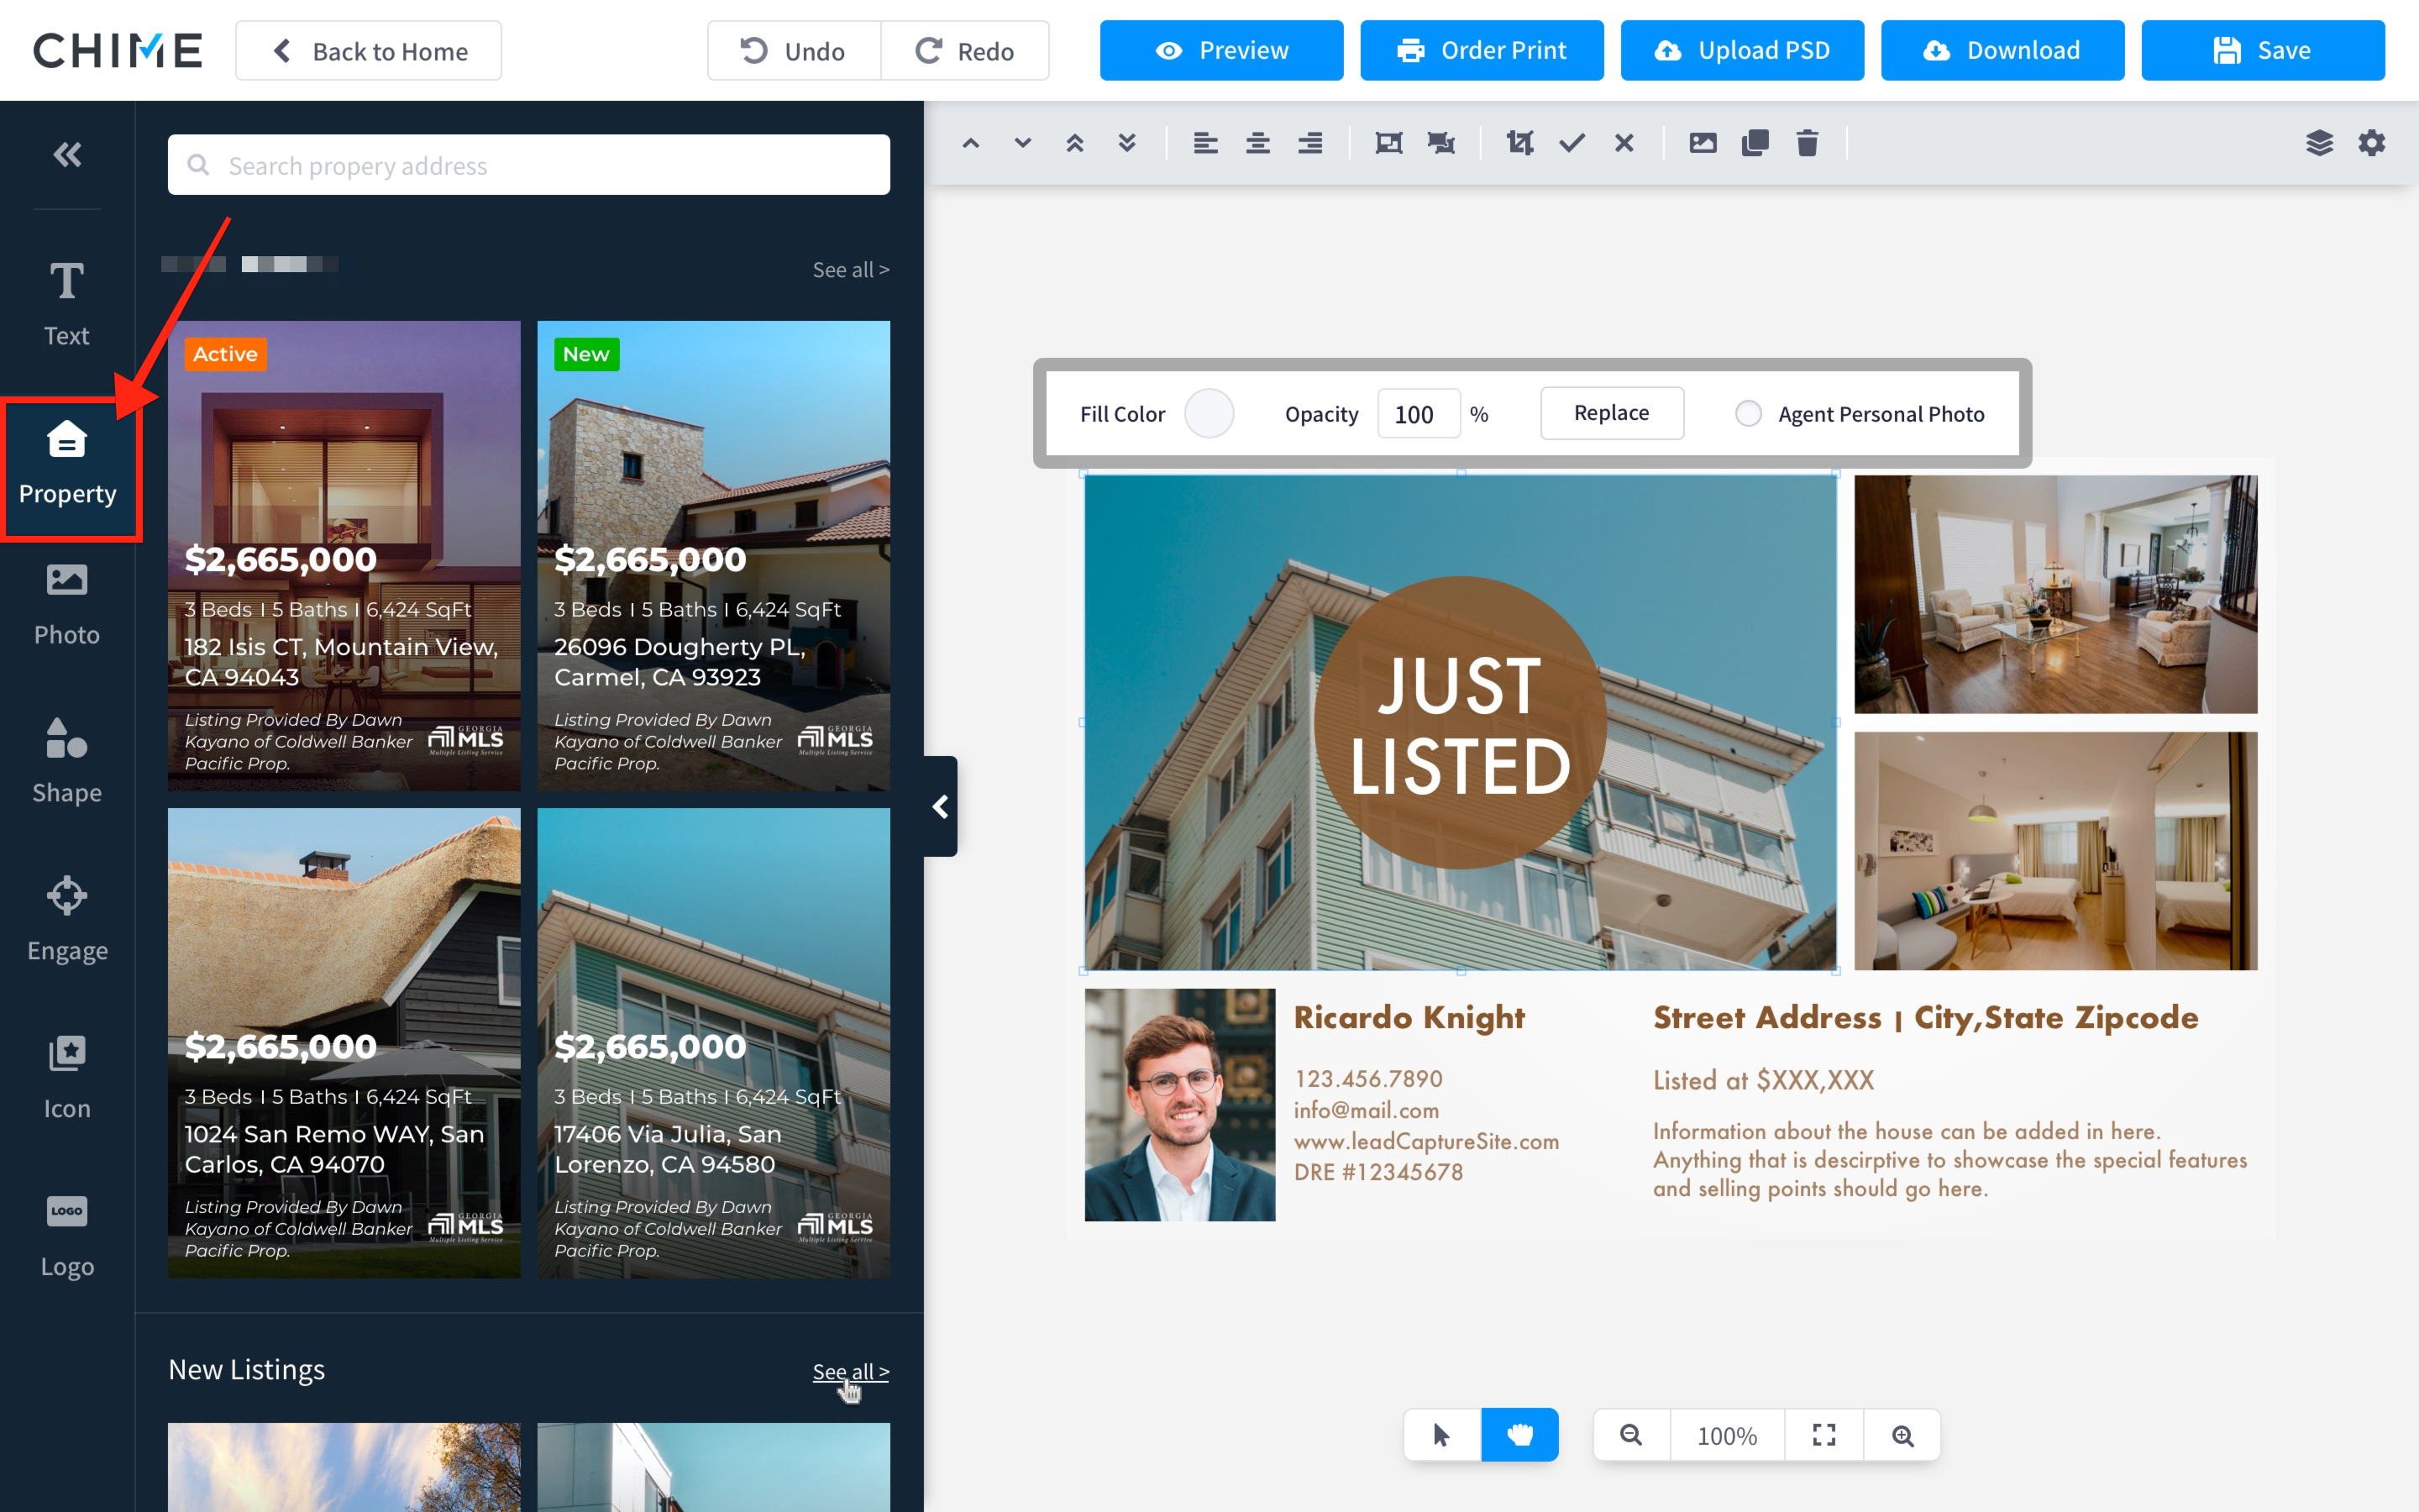Viewport: 2419px width, 1512px height.
Task: Activate the hand pan tool
Action: click(x=1519, y=1435)
